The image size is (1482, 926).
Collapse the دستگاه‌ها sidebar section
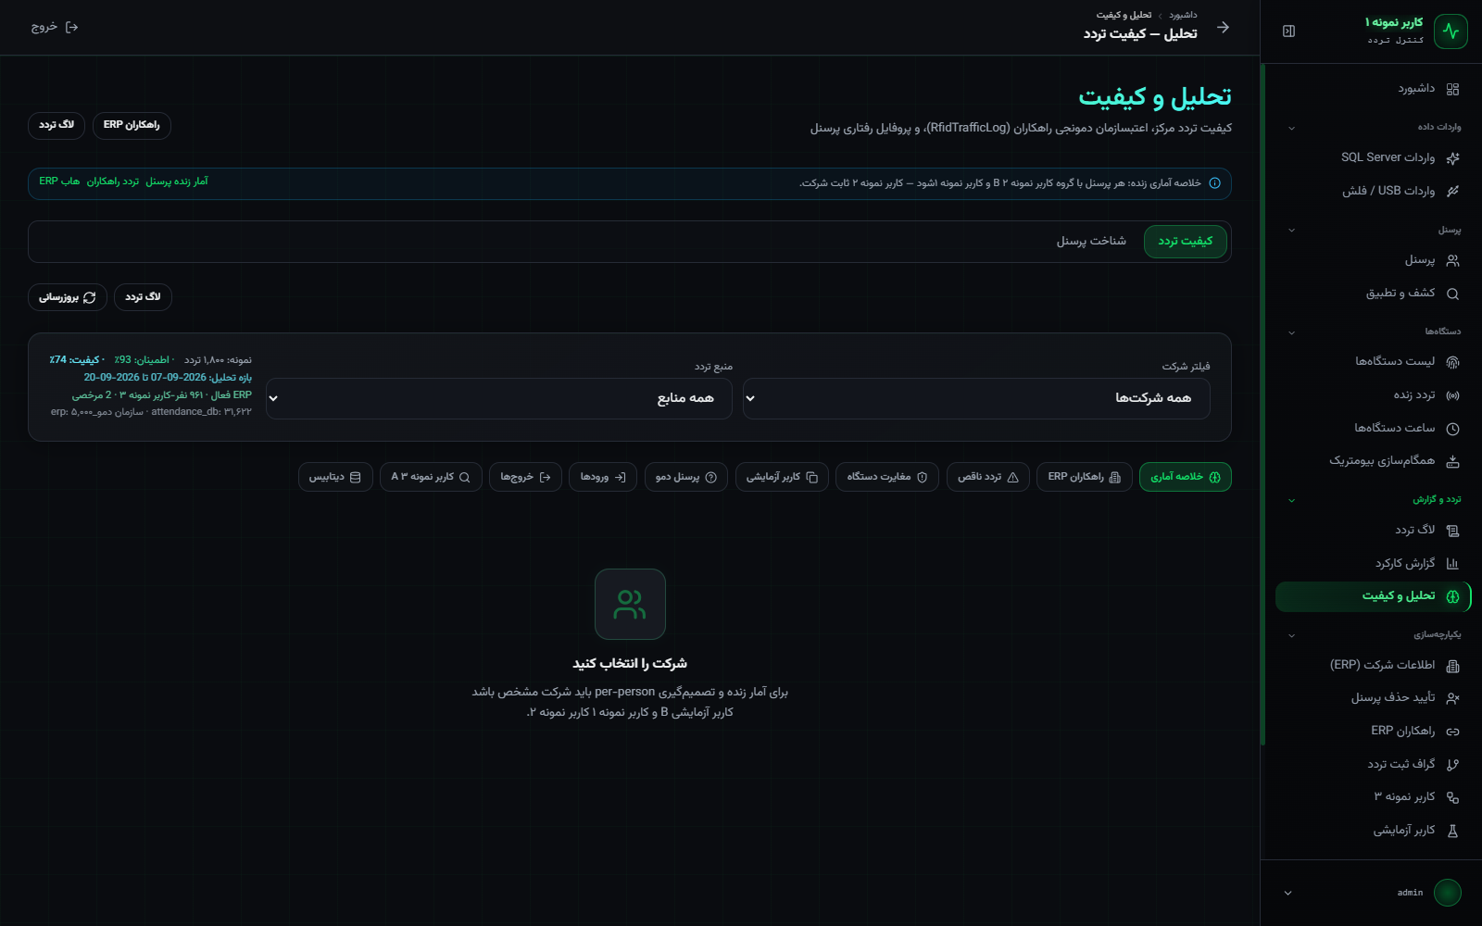click(1291, 332)
